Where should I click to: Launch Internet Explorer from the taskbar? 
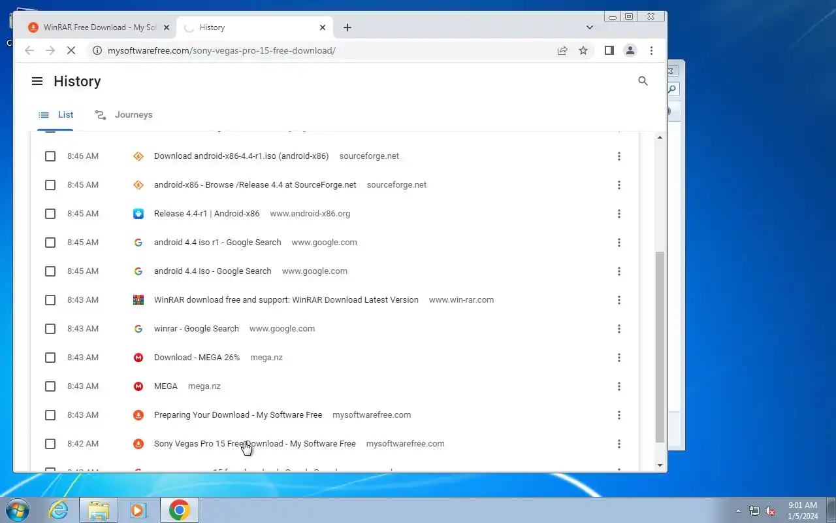click(59, 510)
